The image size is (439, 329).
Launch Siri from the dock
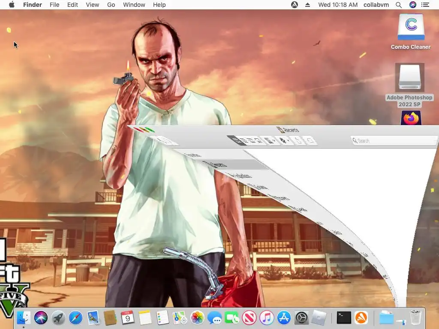coord(41,318)
